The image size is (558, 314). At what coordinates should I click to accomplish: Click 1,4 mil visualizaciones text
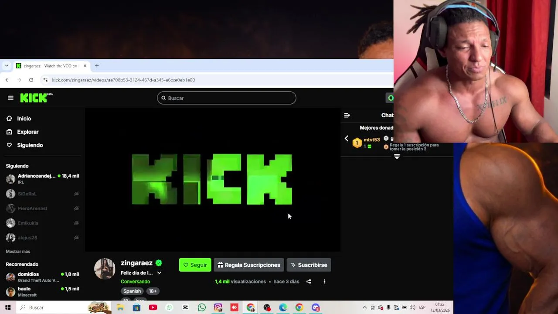(x=240, y=282)
